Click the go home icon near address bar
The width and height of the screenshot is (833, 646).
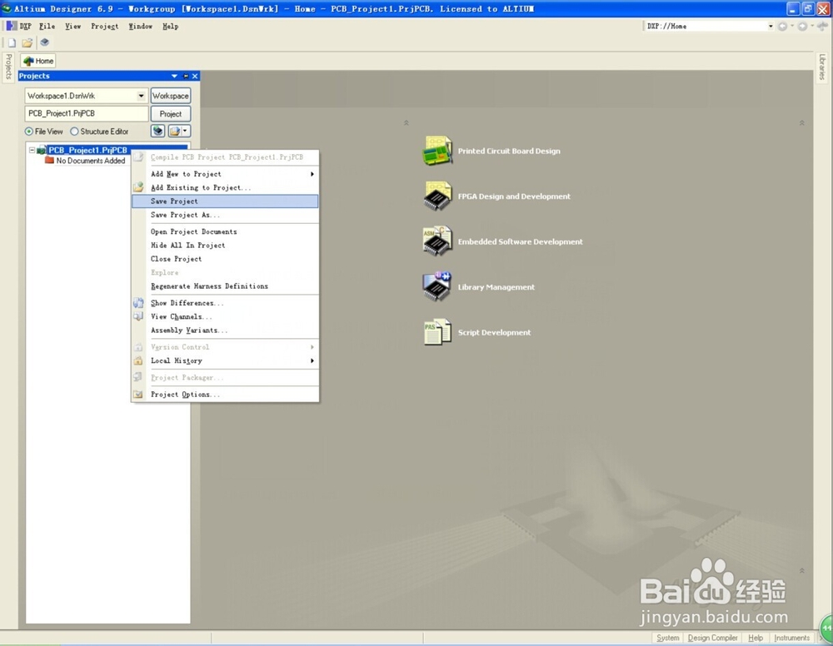(x=823, y=26)
